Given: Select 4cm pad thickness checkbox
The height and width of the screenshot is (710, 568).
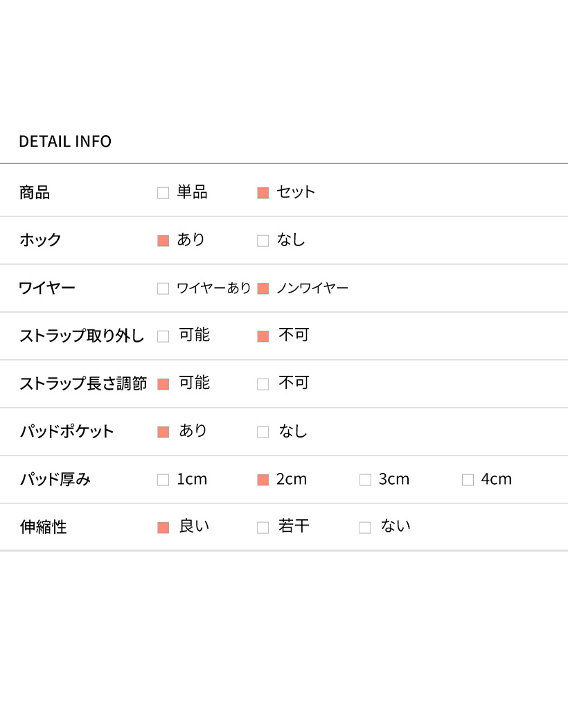Looking at the screenshot, I should click(468, 480).
